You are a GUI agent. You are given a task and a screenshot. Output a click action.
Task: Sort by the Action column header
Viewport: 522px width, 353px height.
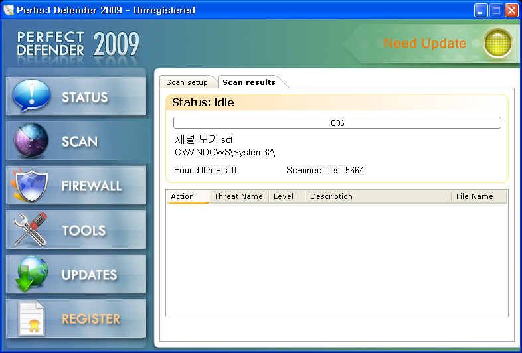tap(188, 196)
